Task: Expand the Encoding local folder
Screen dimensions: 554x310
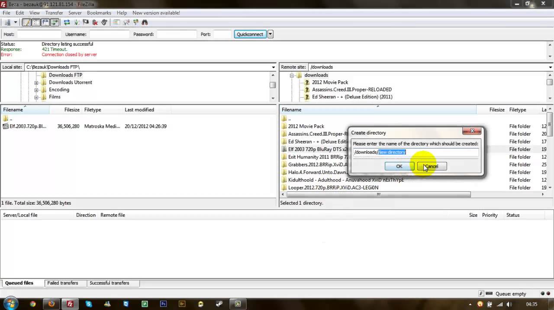Action: click(36, 90)
